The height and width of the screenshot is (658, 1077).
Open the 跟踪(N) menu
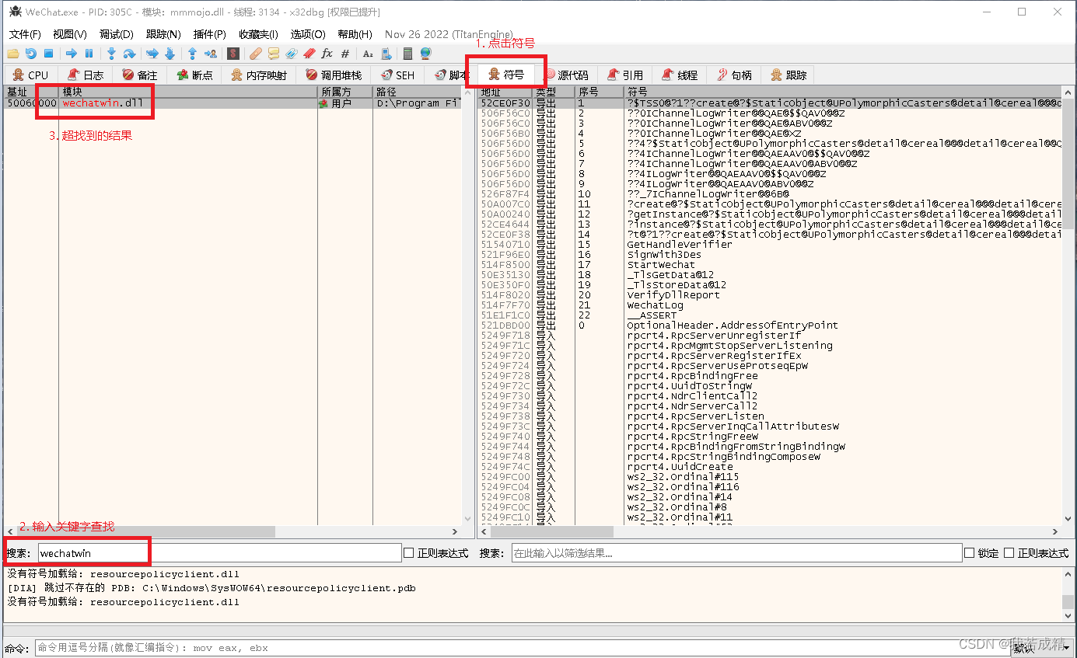163,34
